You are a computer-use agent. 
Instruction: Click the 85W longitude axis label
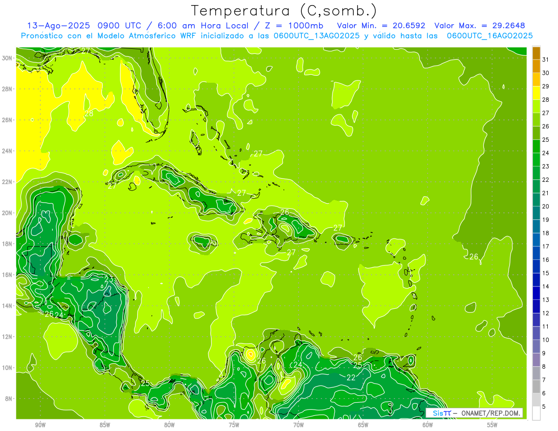pyautogui.click(x=105, y=425)
